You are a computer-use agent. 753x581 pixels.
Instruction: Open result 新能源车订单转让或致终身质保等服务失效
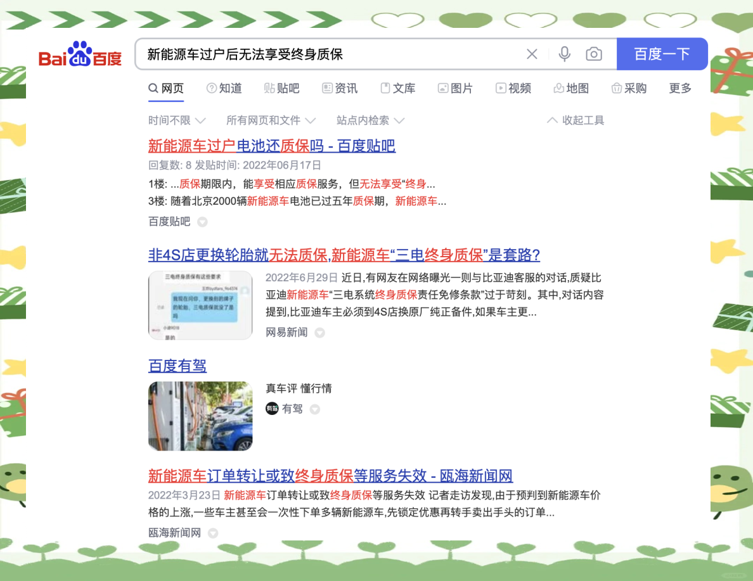[330, 476]
